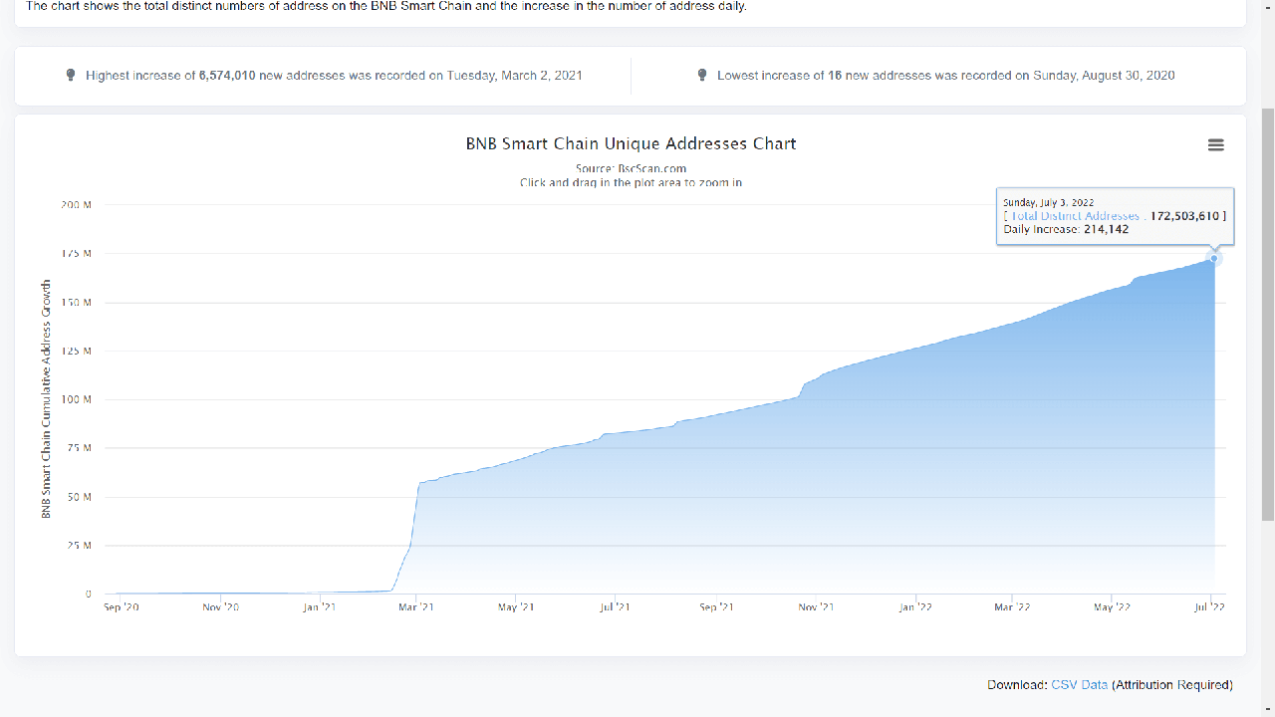Click the 150 M y-axis label
The height and width of the screenshot is (717, 1275).
[76, 303]
